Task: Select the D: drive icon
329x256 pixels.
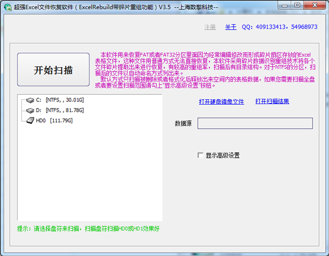Action: 30,110
